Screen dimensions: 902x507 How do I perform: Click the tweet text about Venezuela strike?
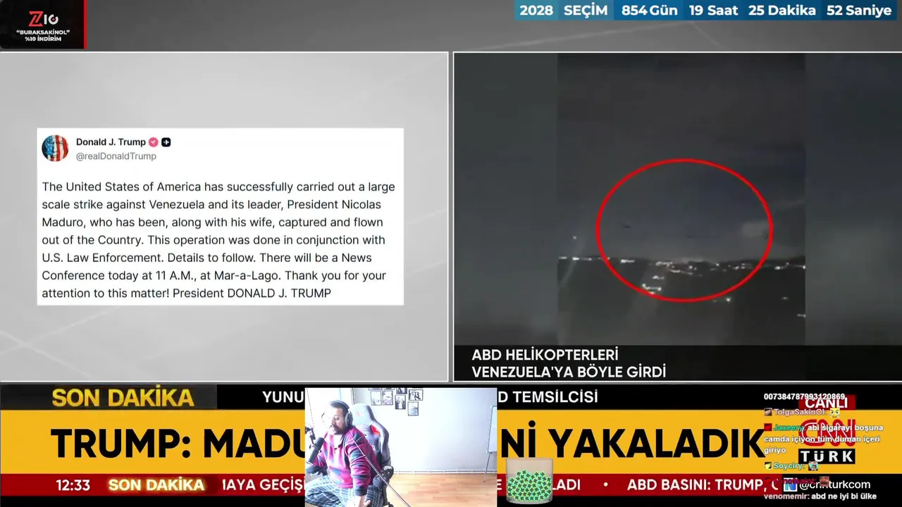coord(218,240)
